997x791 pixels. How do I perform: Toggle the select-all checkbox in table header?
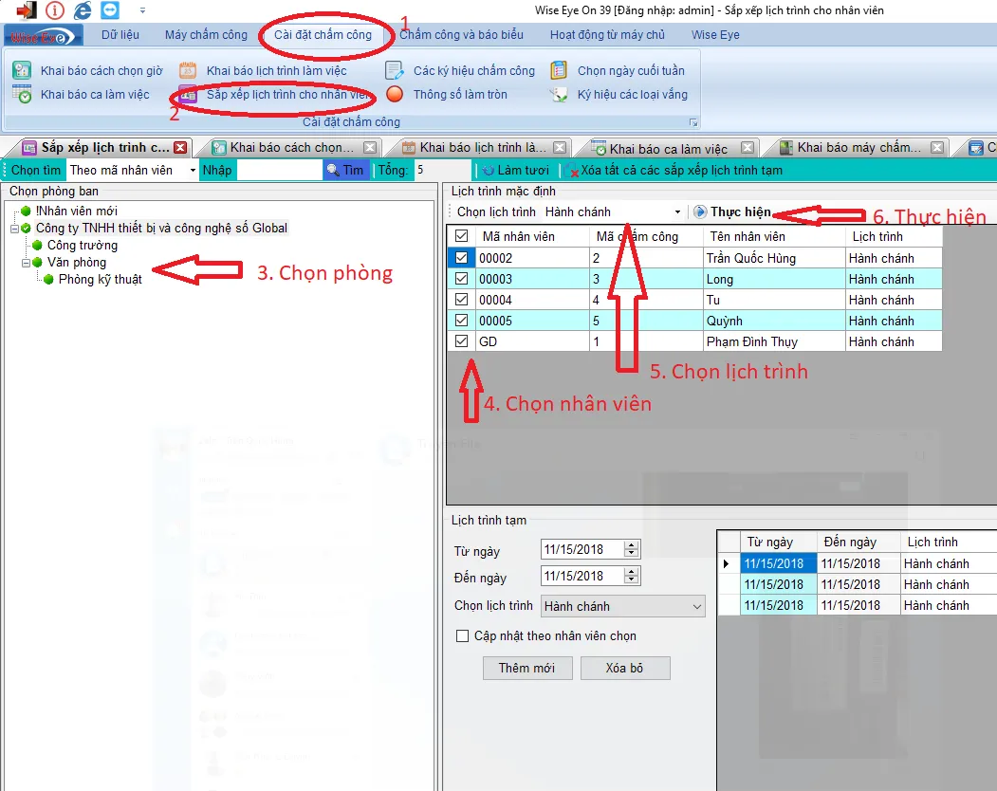click(x=462, y=236)
